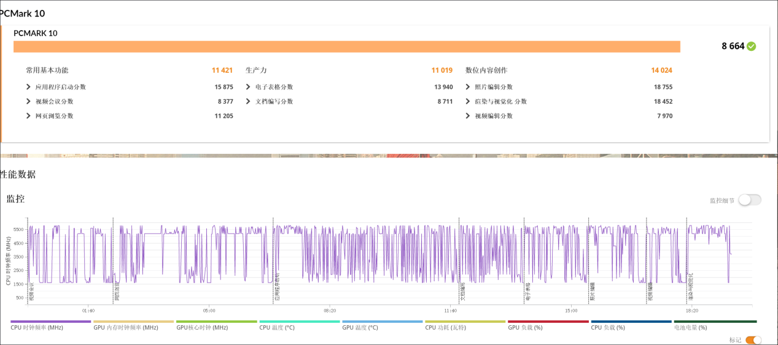Click the arrow icon beside 照片编辑分数
Screen dimensions: 778x345
tap(468, 87)
